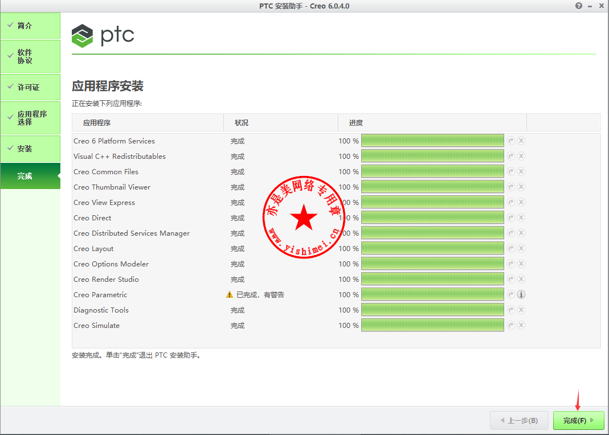Select Creo Distributed Services Manager row name
Image resolution: width=609 pixels, height=435 pixels.
click(132, 233)
